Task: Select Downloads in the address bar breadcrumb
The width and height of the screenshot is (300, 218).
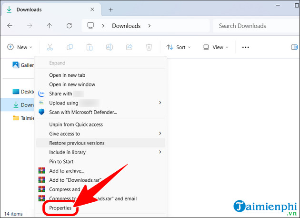Action: click(126, 26)
